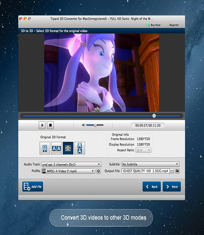Select the anaglyph 3D format icon
This screenshot has height=235, width=204.
45,148
